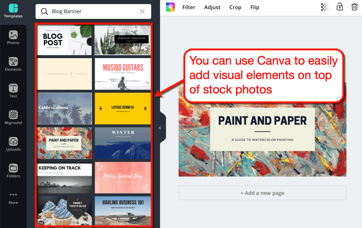Open the color picker icon
This screenshot has height=228, width=362.
(x=170, y=7)
